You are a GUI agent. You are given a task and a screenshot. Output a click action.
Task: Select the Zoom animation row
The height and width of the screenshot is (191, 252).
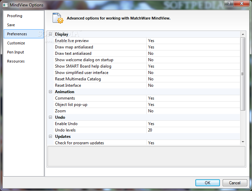pyautogui.click(x=146, y=111)
